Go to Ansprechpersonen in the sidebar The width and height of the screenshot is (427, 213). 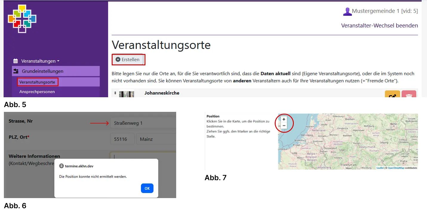pos(37,92)
